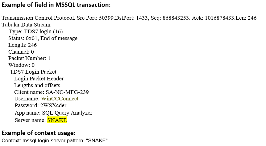Select the "App name: SQL Query Analyzer" line
The image size is (266, 146).
53,113
